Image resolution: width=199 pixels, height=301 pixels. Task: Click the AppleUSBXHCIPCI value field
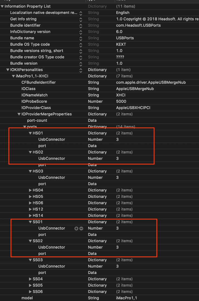click(133, 108)
